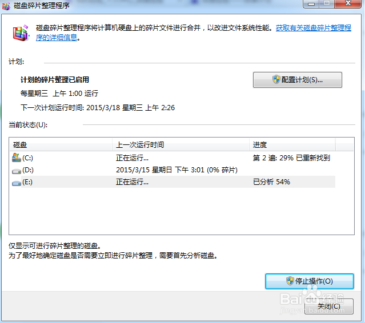365x323 pixels.
Task: Click the 当前状态(U): label
Action: click(x=28, y=125)
